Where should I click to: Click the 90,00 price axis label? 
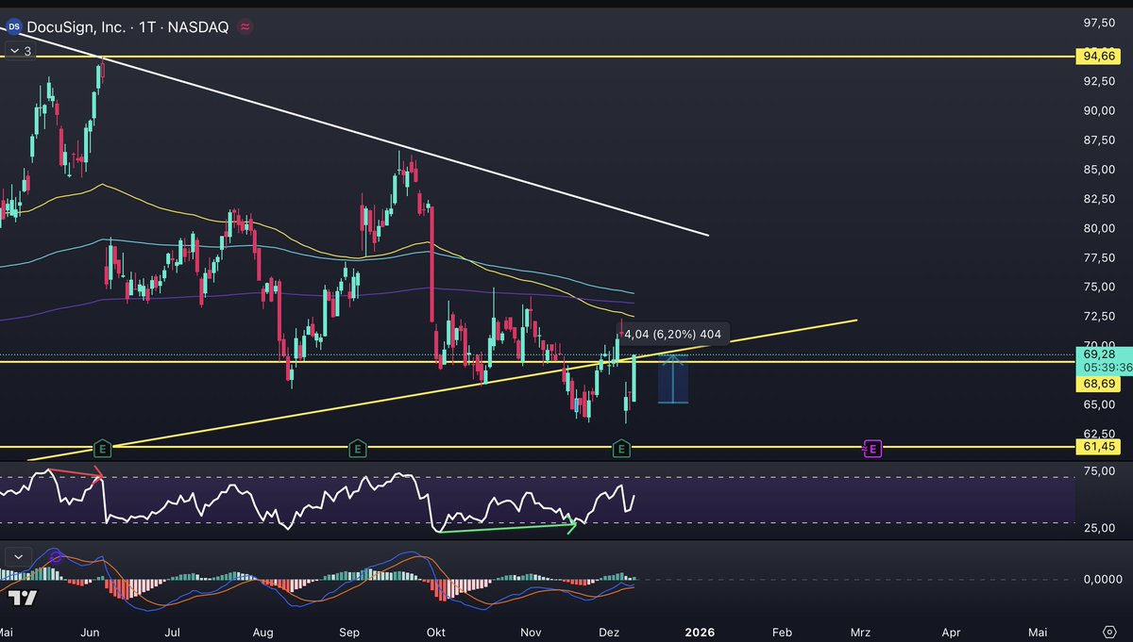click(x=1100, y=110)
